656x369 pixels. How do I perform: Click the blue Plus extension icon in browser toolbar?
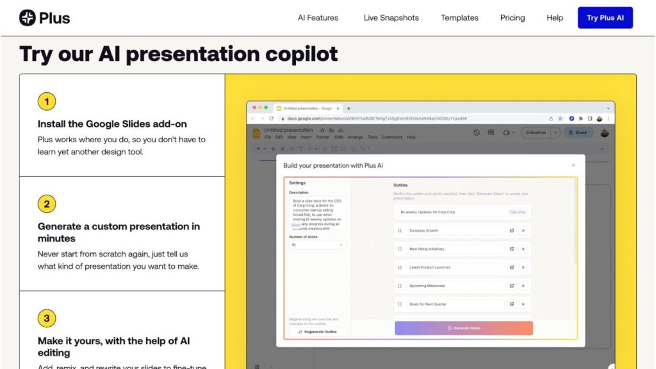pos(571,119)
